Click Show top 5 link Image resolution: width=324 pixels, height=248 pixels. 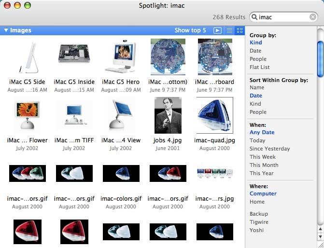(x=190, y=30)
